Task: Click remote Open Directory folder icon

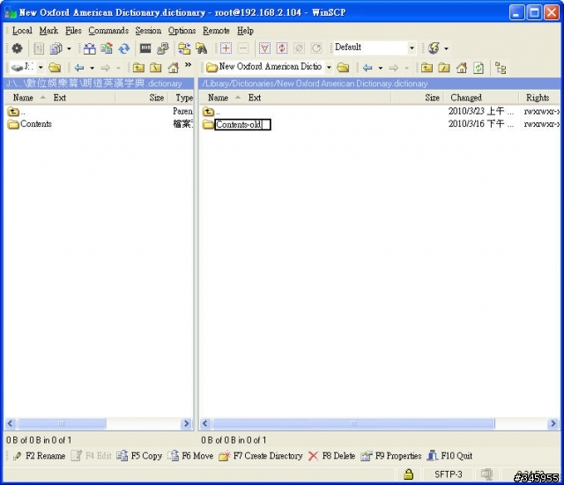Action: [343, 68]
